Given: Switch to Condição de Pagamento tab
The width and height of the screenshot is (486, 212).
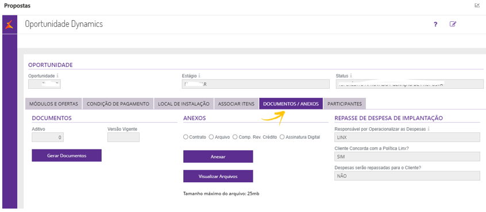Looking at the screenshot, I should pyautogui.click(x=118, y=104).
